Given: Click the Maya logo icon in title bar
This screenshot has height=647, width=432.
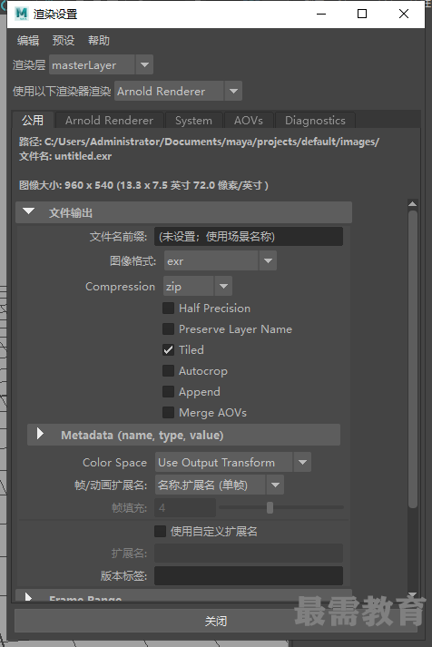Looking at the screenshot, I should [21, 14].
